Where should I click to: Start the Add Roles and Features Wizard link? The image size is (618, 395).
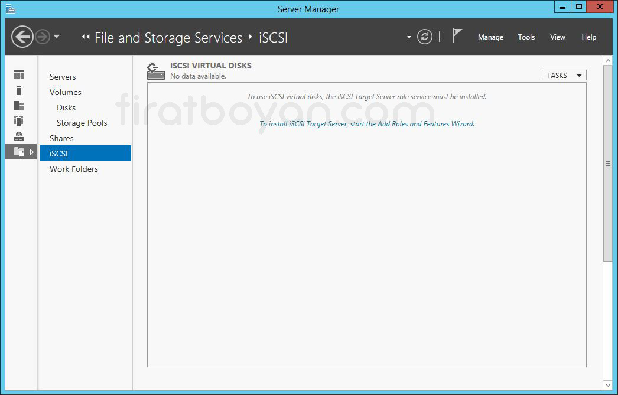(x=366, y=123)
